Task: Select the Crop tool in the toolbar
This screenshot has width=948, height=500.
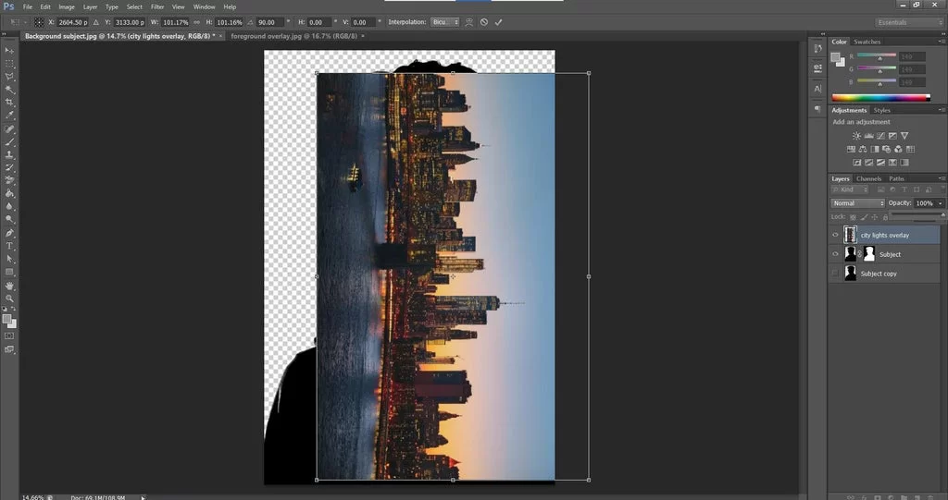Action: 9,102
